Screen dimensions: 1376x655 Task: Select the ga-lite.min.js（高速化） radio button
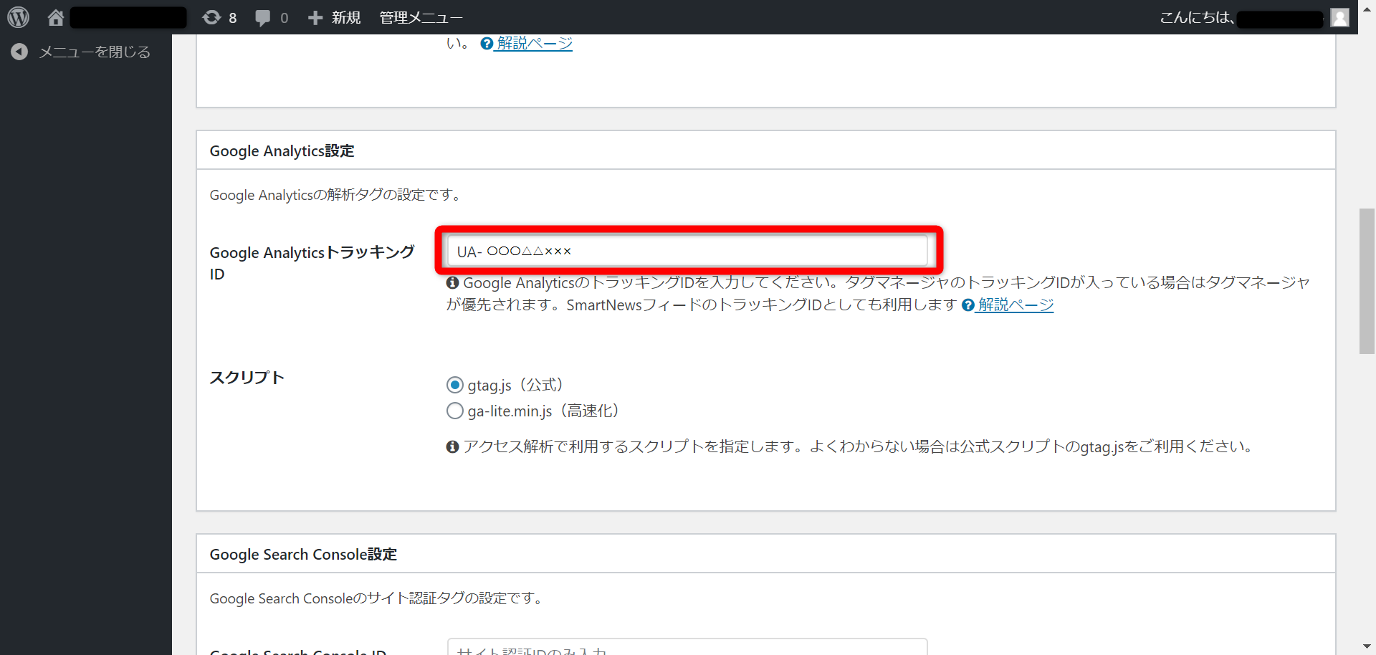[x=454, y=411]
